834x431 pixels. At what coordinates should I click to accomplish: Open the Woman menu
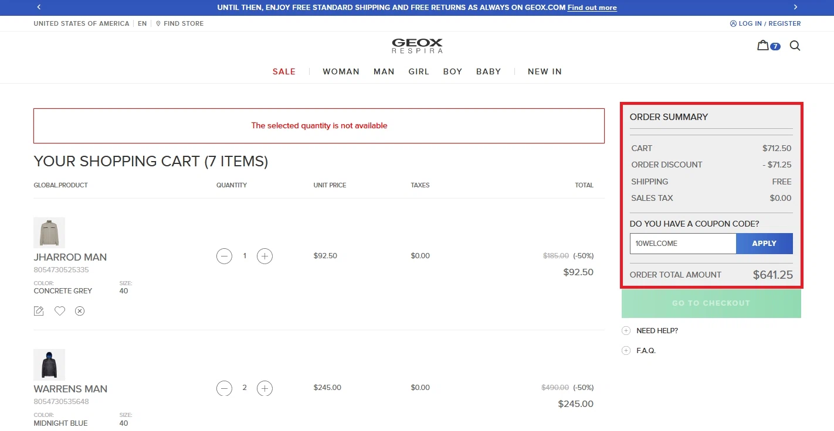[x=341, y=71]
